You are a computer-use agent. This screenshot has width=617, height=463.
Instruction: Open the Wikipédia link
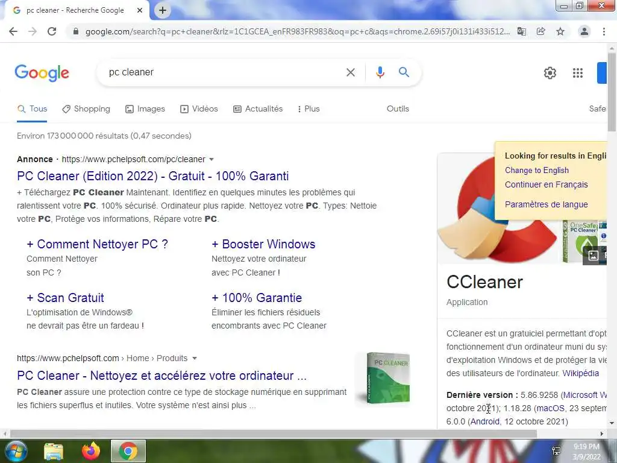click(x=580, y=373)
